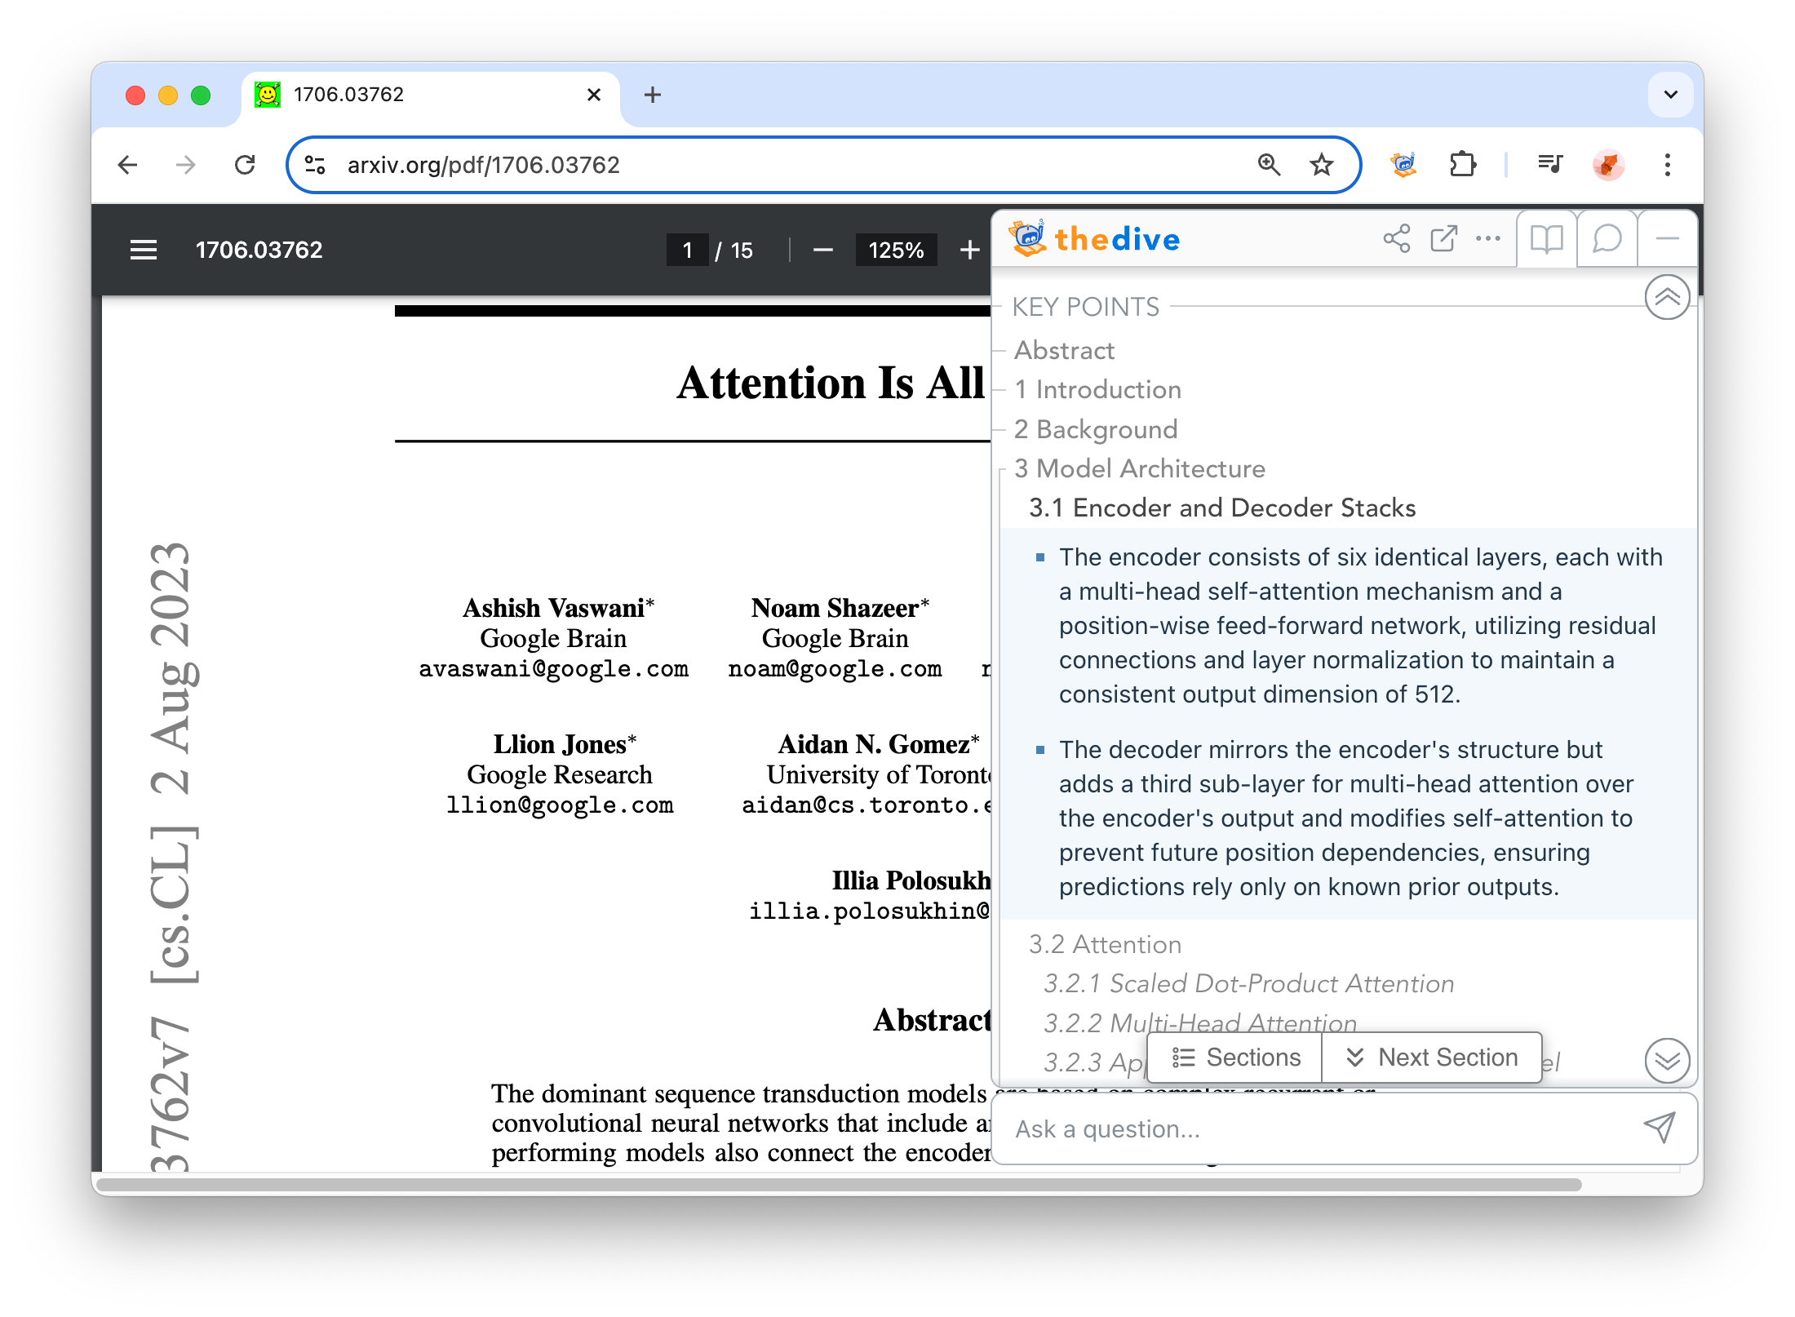Click the thedive collapse sidebar icon
1795x1317 pixels.
[1667, 240]
